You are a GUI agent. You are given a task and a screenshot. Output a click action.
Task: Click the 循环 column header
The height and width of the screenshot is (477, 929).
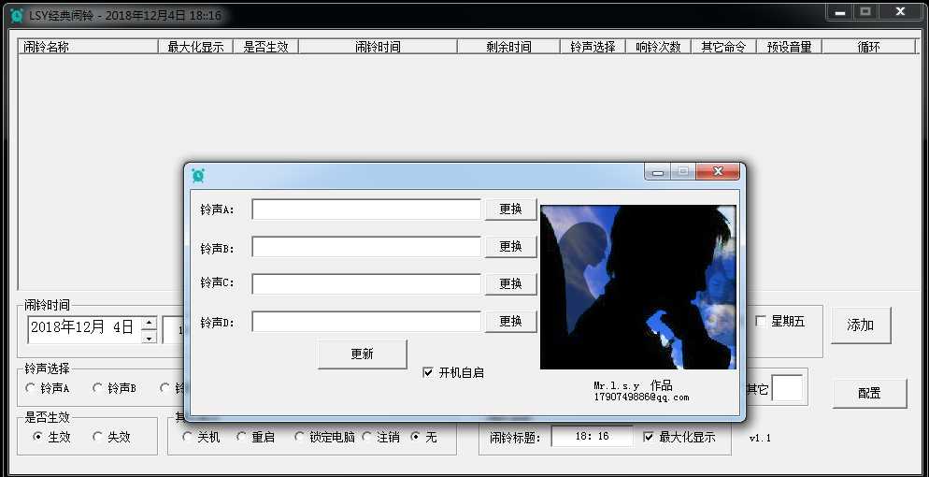(x=869, y=47)
